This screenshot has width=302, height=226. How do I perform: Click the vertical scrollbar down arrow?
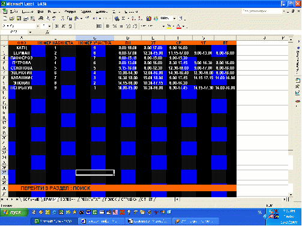(291, 195)
